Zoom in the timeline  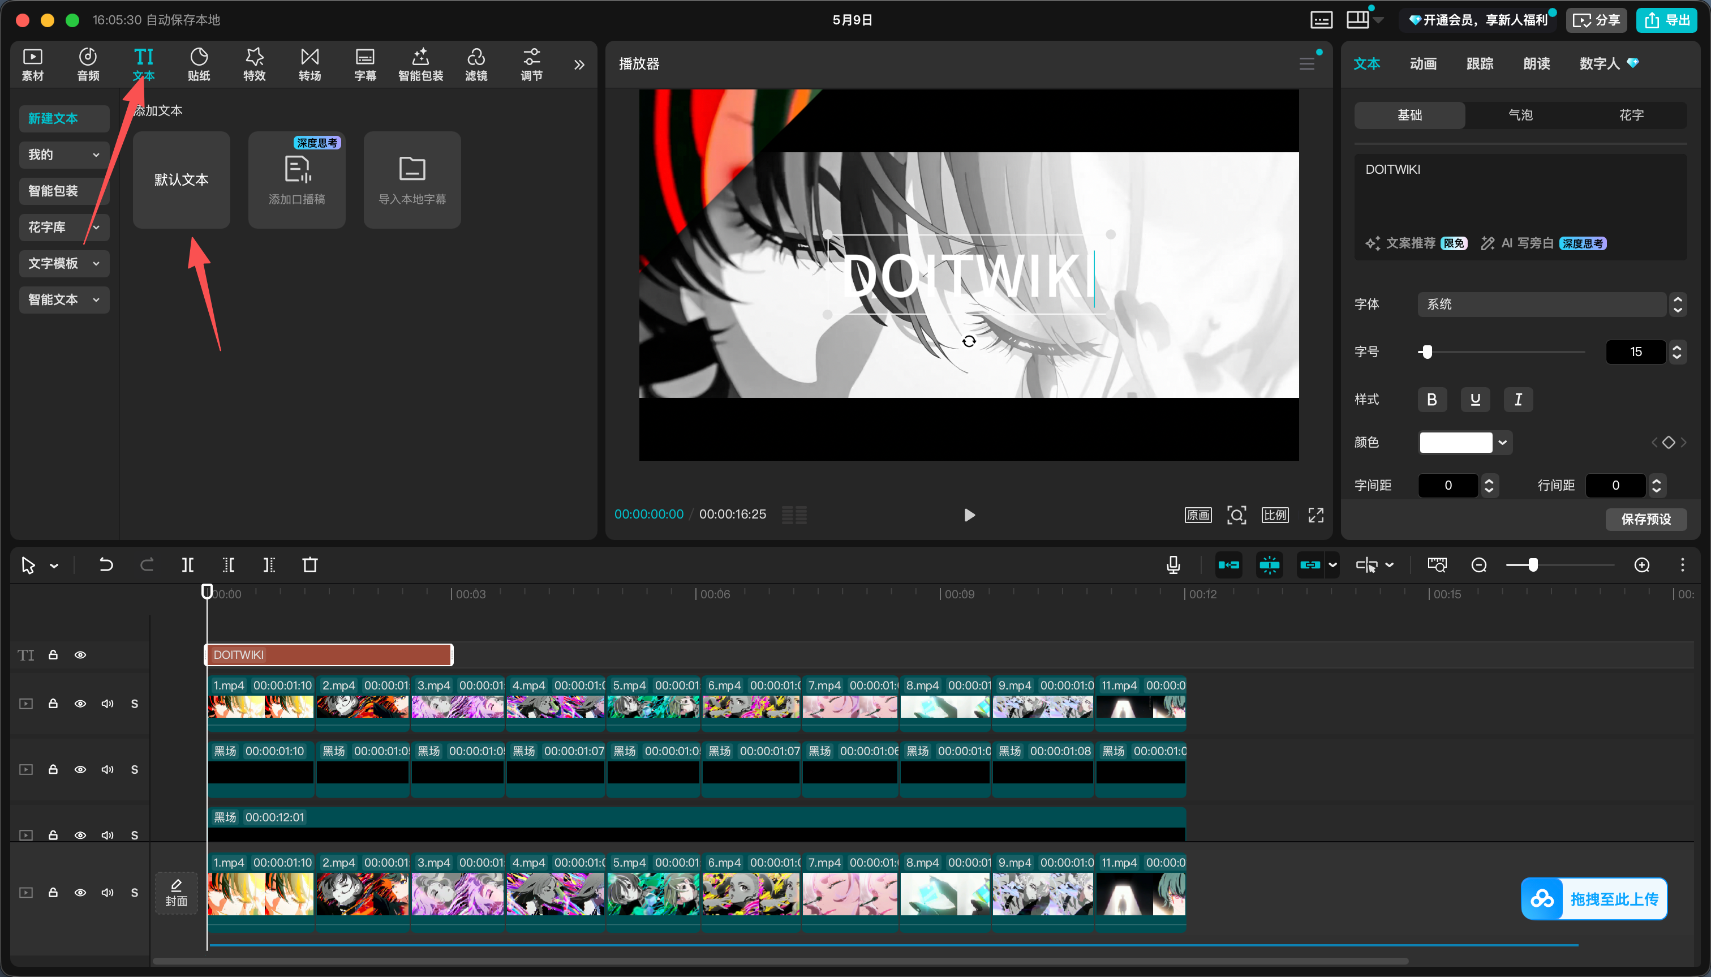[1642, 565]
